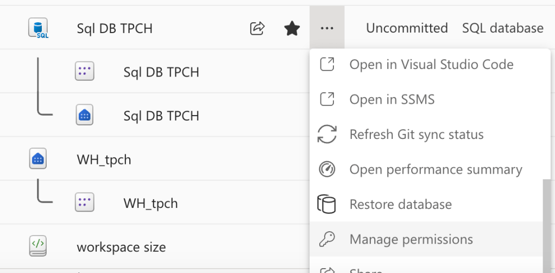Click the Refresh Git sync arrows icon
This screenshot has width=555, height=273.
(327, 135)
